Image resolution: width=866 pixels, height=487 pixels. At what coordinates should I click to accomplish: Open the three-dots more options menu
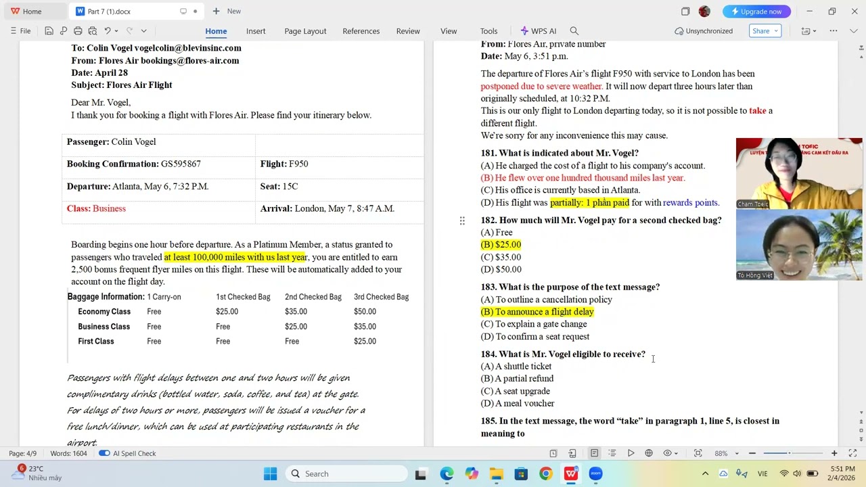[x=834, y=31]
